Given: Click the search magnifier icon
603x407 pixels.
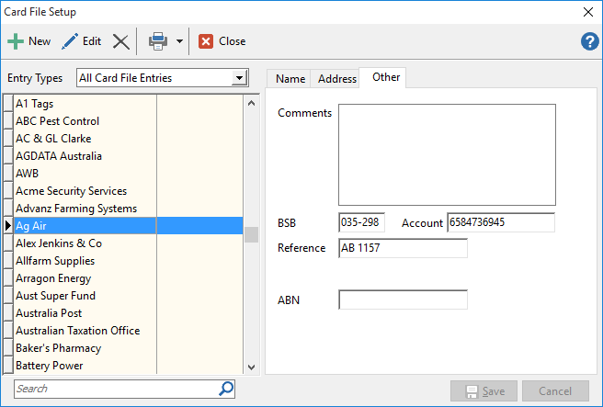Looking at the screenshot, I should point(226,389).
